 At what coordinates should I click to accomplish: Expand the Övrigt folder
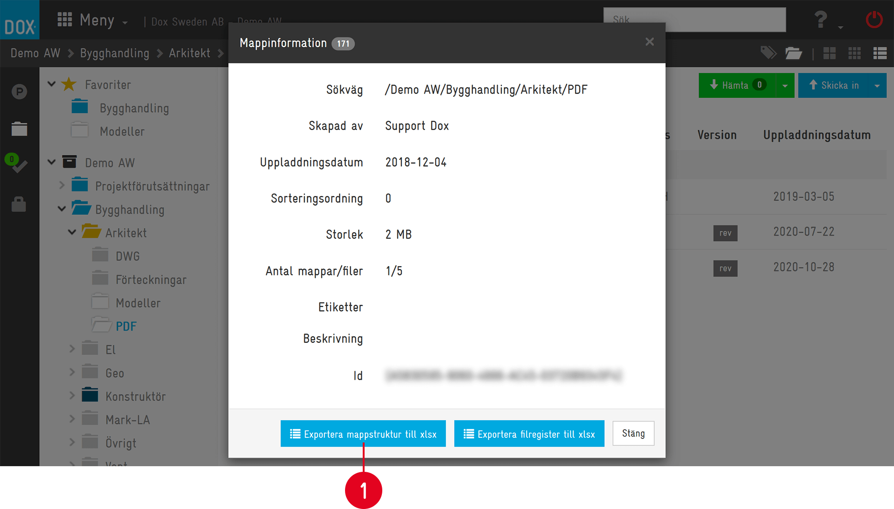(x=72, y=442)
